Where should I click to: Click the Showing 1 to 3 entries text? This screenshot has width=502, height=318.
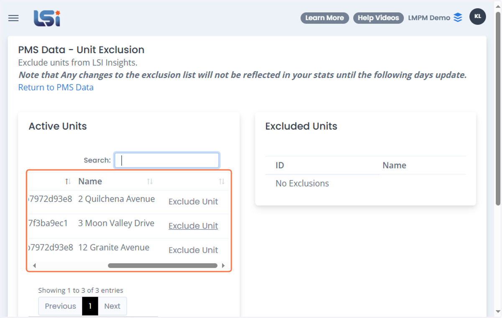[81, 290]
